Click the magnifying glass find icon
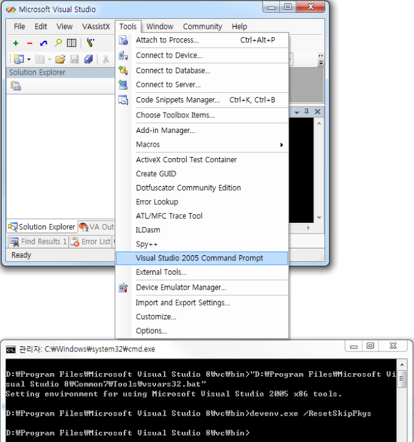Screen dimensions: 414x442 point(58,43)
